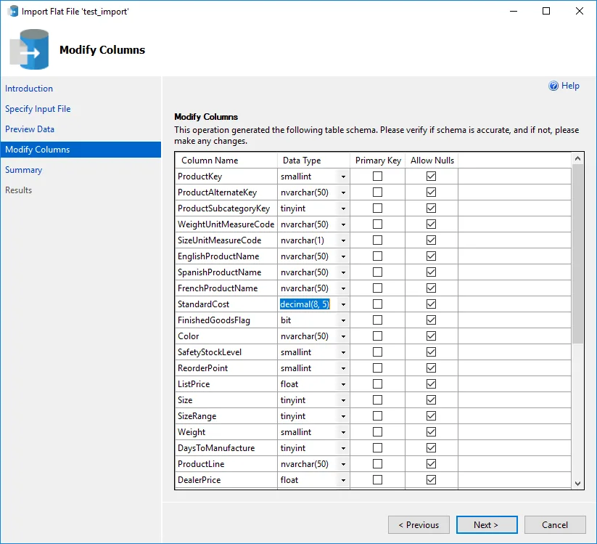Click the columns grid vertical scrollbar thumb

pos(577,253)
